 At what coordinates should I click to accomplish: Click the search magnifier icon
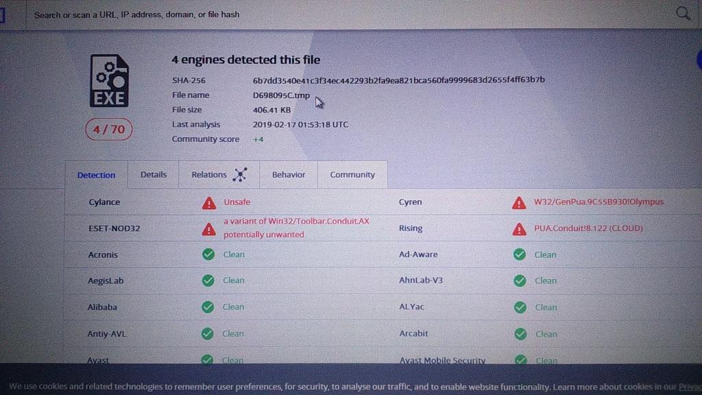[x=683, y=14]
